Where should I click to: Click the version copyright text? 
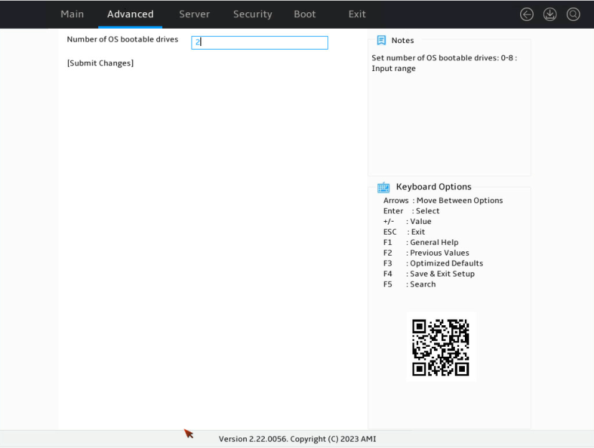[x=298, y=439]
